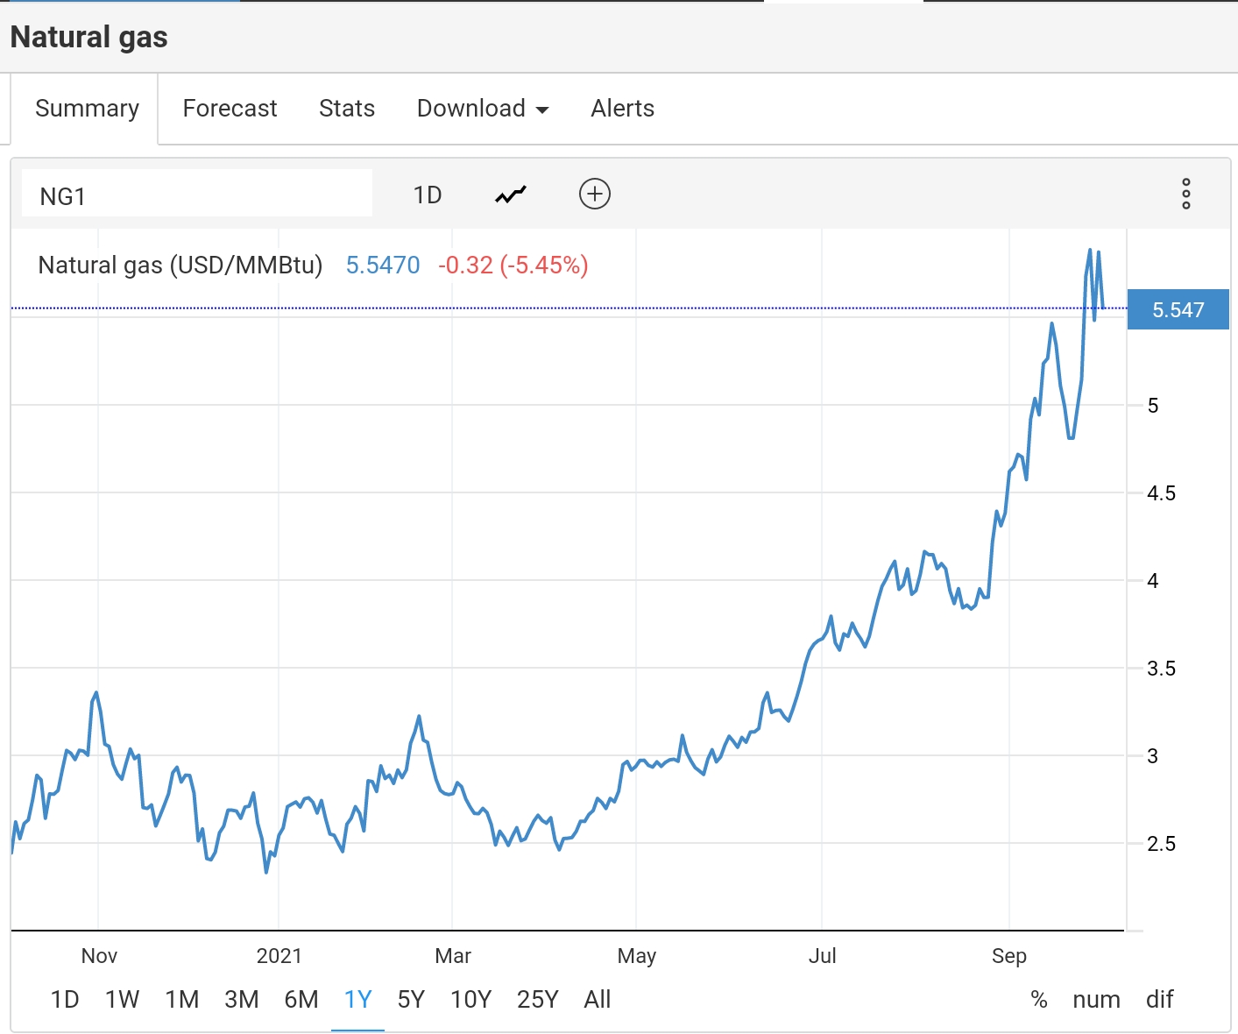Click the -0.32 (-5.45%) change text
Image resolution: width=1238 pixels, height=1034 pixels.
point(513,265)
